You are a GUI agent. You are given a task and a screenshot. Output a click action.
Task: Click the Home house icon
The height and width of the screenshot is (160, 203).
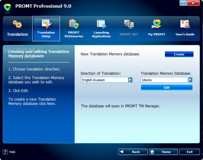click(152, 152)
